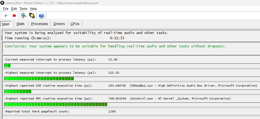The width and height of the screenshot is (260, 119).
Task: Switch to the Drivers tab
Action: (59, 24)
